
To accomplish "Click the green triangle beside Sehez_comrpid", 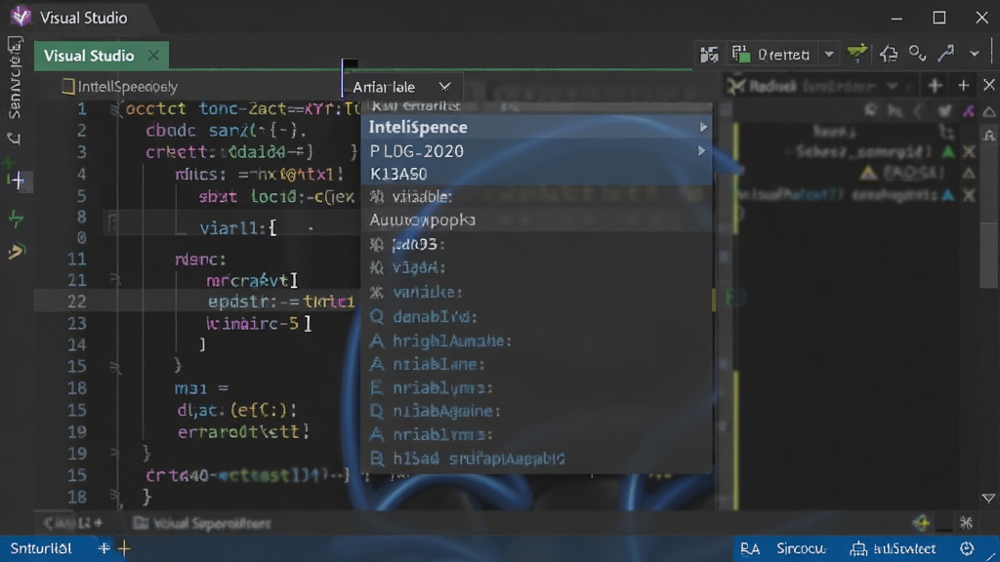I will point(948,151).
